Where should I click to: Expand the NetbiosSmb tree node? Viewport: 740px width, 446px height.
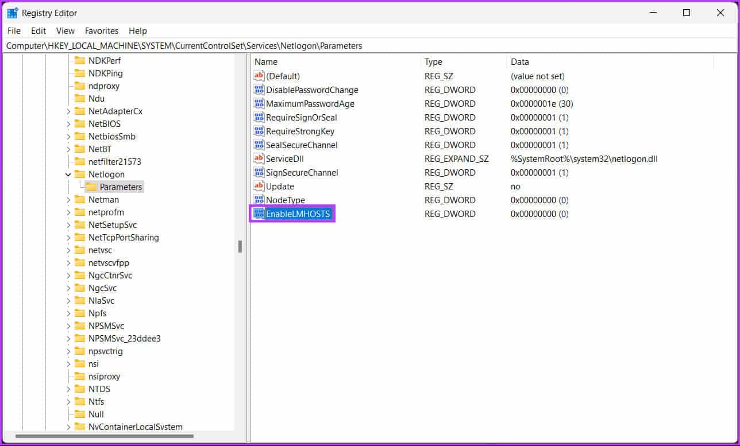pyautogui.click(x=68, y=137)
